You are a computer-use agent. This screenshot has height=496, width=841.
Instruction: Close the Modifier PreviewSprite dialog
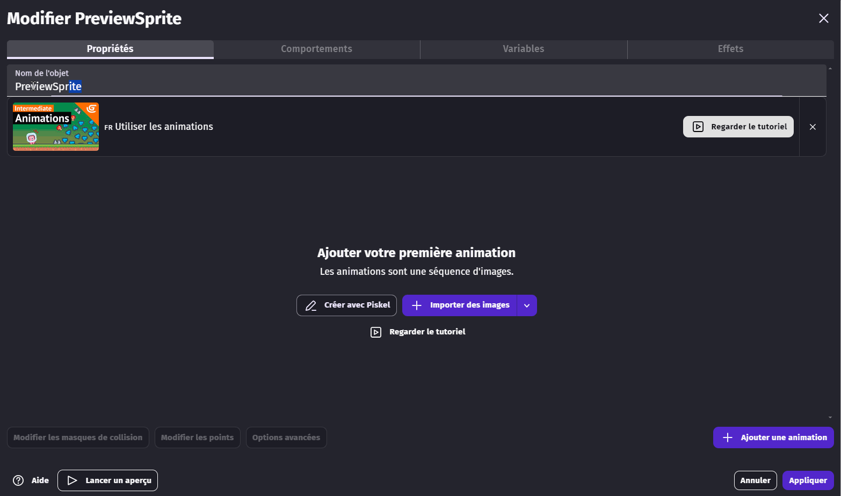(823, 19)
